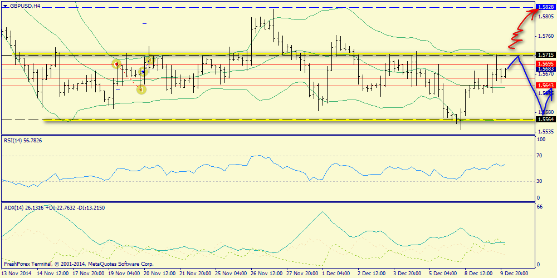This screenshot has width=557, height=278.
Task: Click the 70 level on RSI scale
Action: [x=540, y=156]
